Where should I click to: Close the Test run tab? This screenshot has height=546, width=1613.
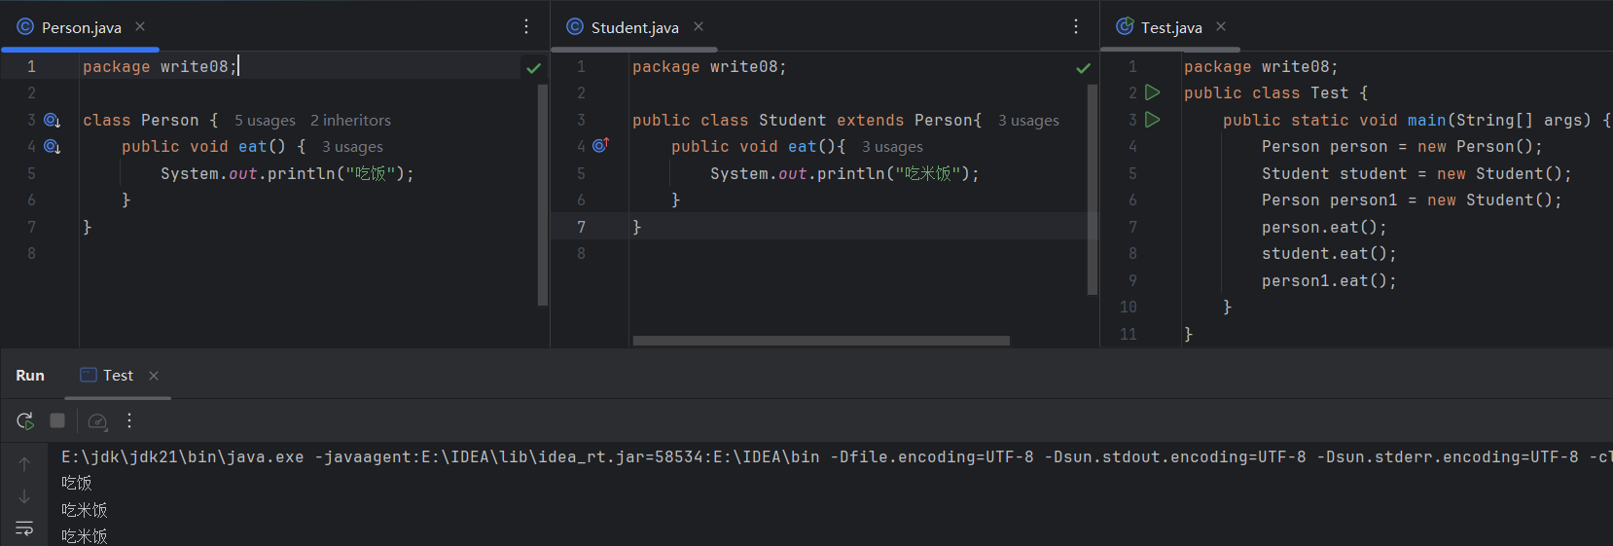click(154, 376)
